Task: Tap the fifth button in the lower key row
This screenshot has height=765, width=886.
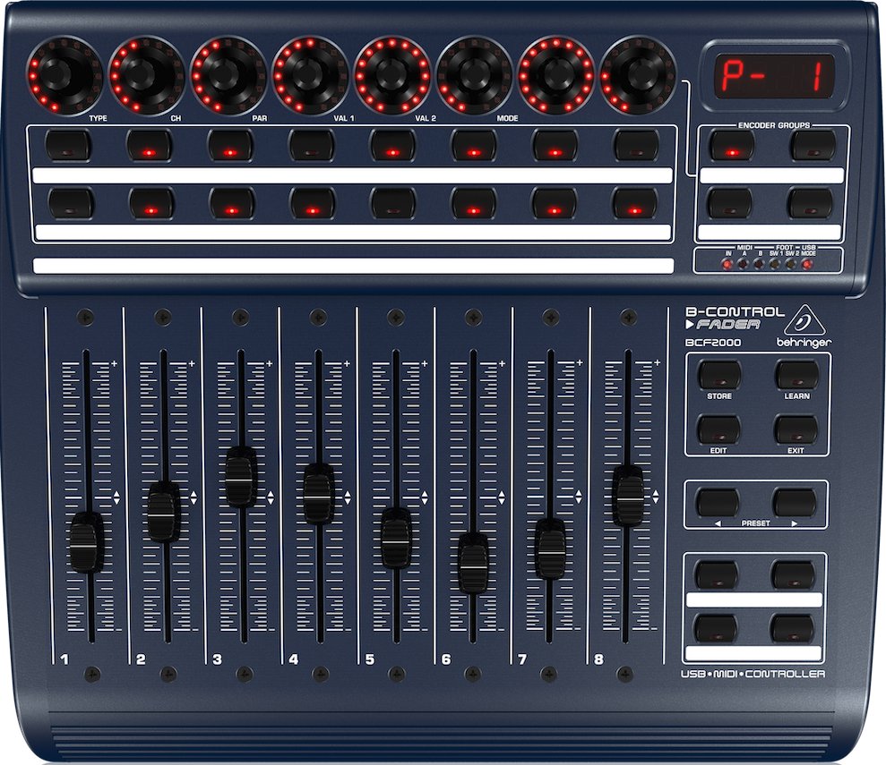Action: [393, 203]
